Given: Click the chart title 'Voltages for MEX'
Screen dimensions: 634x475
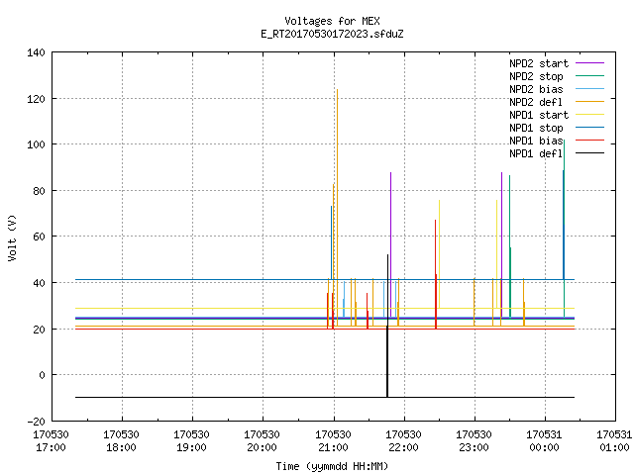Looking at the screenshot, I should pyautogui.click(x=332, y=21).
